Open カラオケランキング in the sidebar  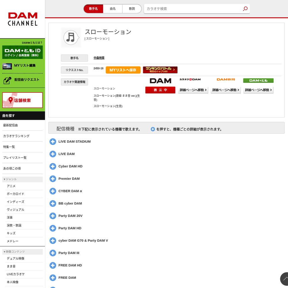tap(22, 136)
